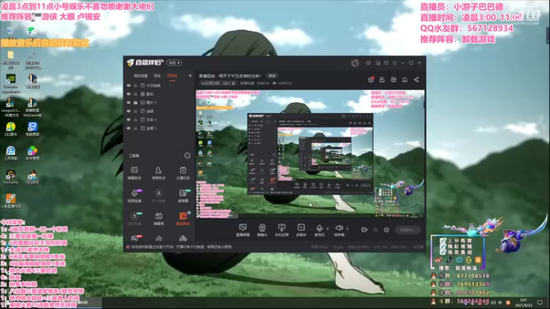
Task: Unlock the 图片1 layer lock
Action: [x=135, y=102]
